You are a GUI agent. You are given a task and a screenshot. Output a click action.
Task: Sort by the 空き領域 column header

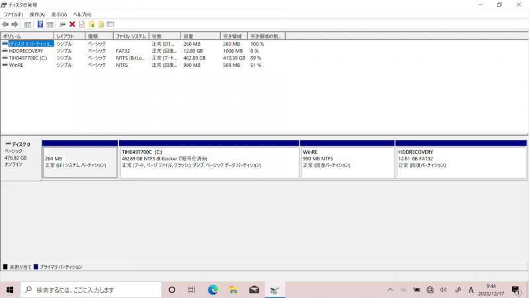pos(234,36)
